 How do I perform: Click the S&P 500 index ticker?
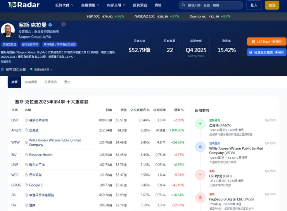(x=105, y=16)
